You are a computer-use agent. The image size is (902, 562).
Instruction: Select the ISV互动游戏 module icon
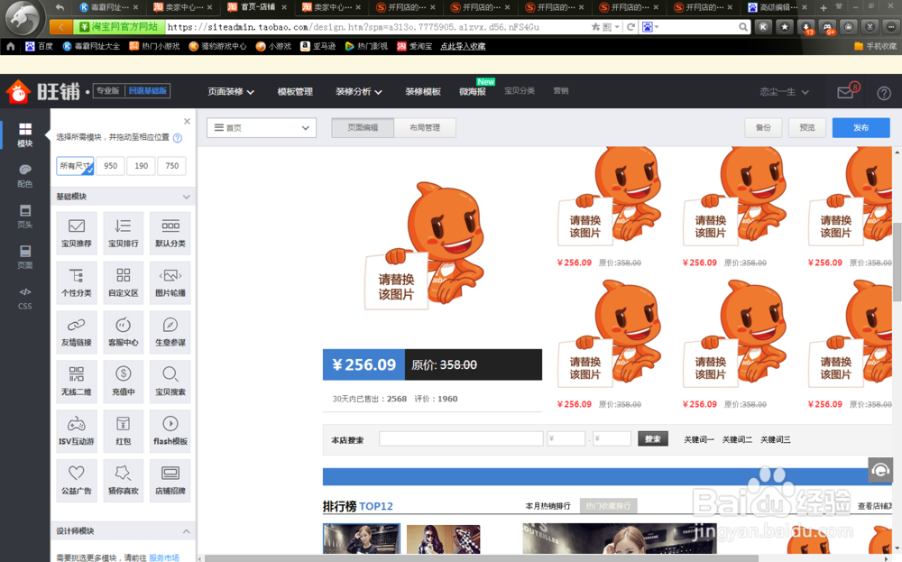tap(77, 431)
